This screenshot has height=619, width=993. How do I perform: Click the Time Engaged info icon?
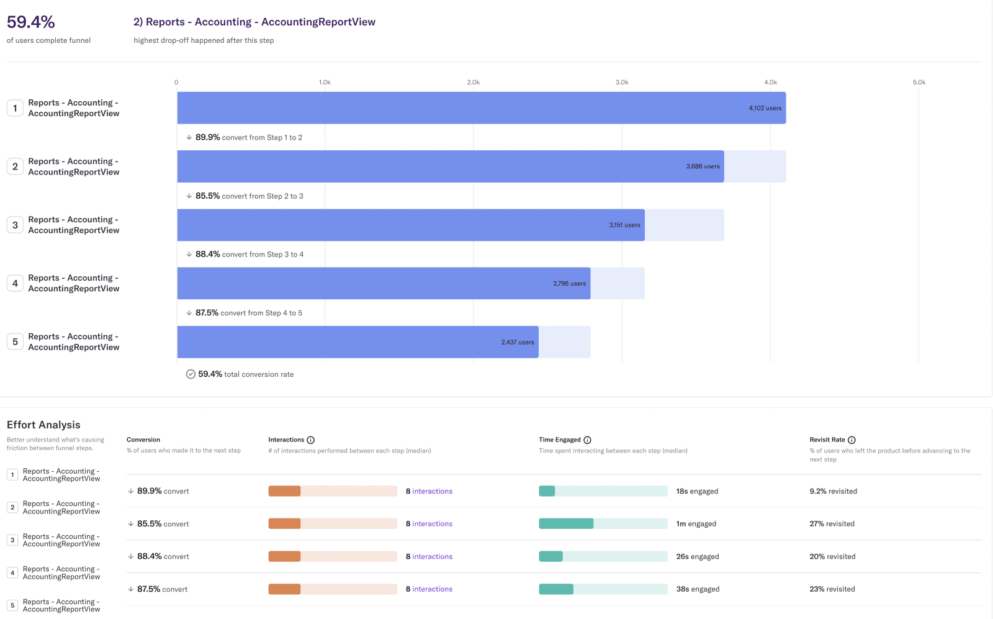point(587,440)
